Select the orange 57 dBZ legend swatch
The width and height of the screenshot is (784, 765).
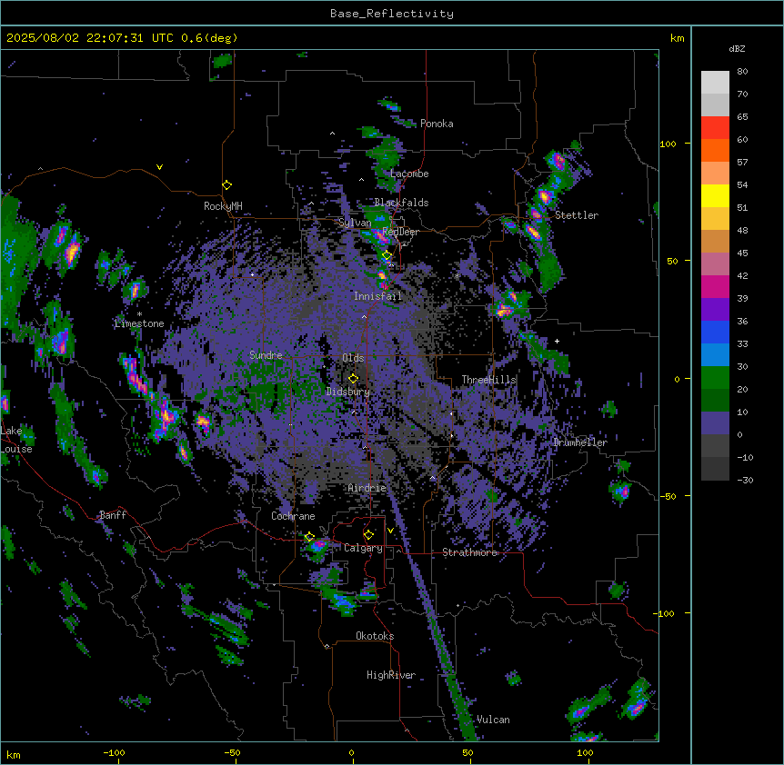pos(715,150)
